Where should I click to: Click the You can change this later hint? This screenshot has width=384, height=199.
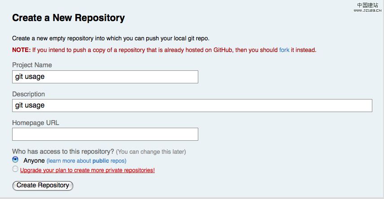click(x=151, y=151)
